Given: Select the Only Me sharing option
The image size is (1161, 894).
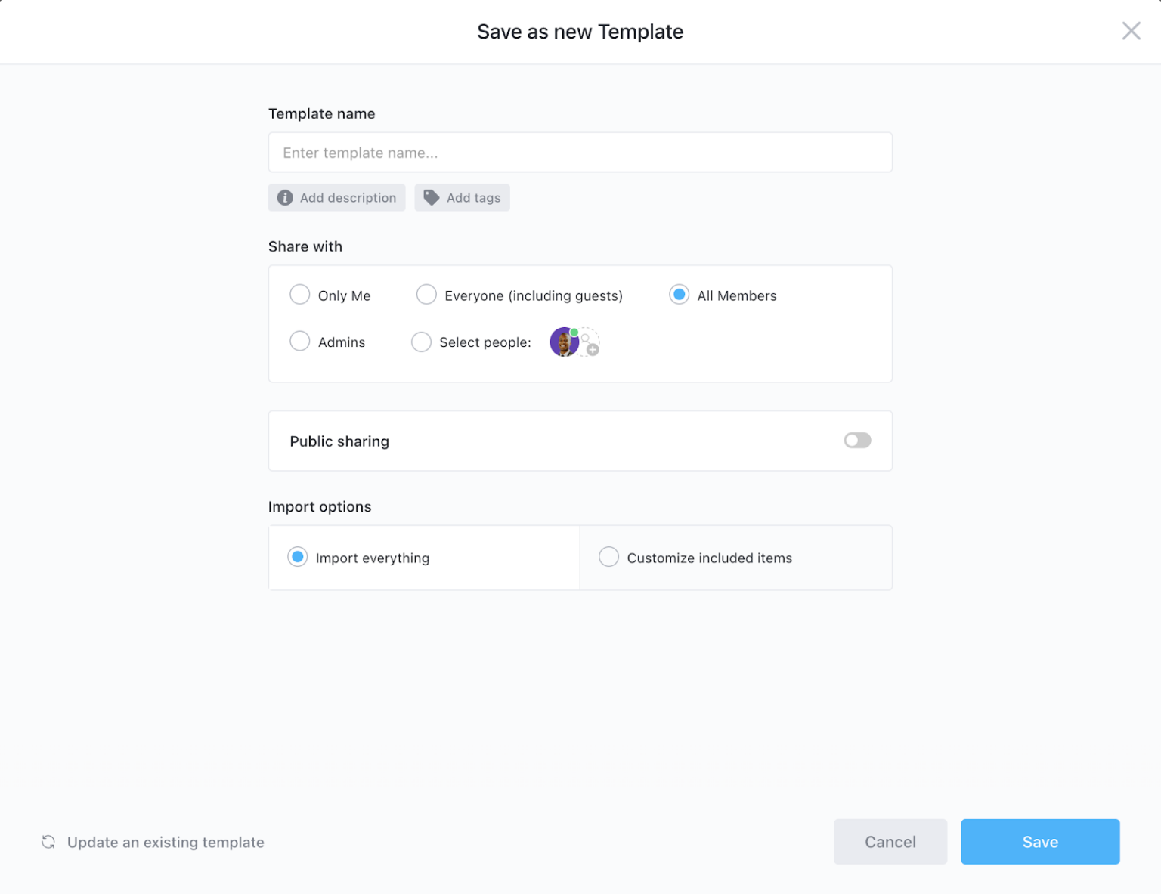Looking at the screenshot, I should [x=300, y=295].
